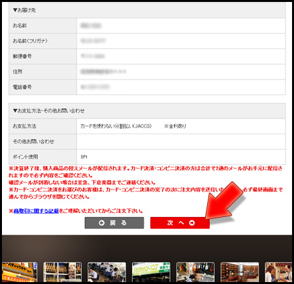The width and height of the screenshot is (294, 284).
Task: Click the blurred 住所 address value
Action: tap(103, 72)
